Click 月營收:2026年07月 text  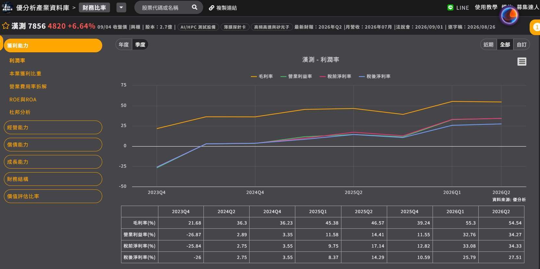tap(369, 27)
